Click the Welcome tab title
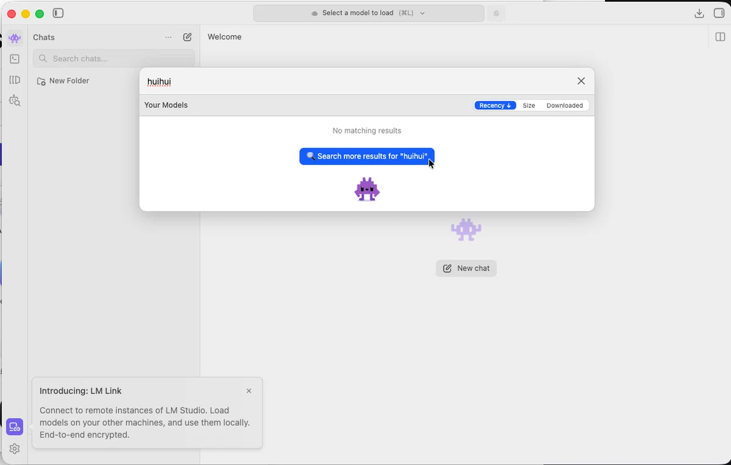Viewport: 731px width, 465px height. (x=225, y=37)
